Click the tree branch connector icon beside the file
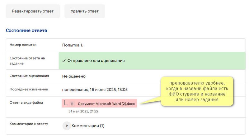 click(x=66, y=103)
